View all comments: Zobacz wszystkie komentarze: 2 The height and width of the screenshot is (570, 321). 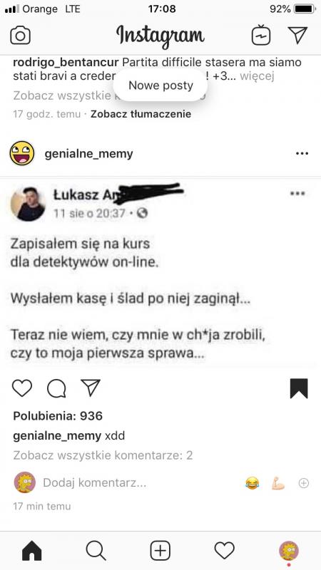[x=103, y=455]
